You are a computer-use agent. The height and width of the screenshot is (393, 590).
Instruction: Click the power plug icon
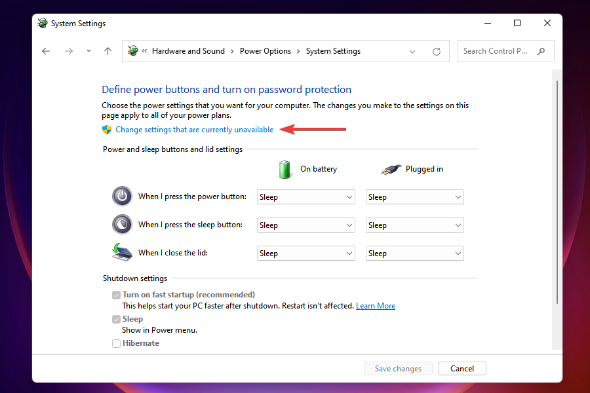[391, 170]
